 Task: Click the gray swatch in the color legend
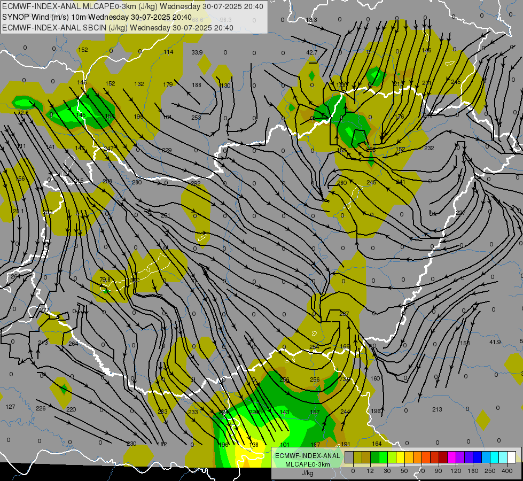tap(349, 457)
